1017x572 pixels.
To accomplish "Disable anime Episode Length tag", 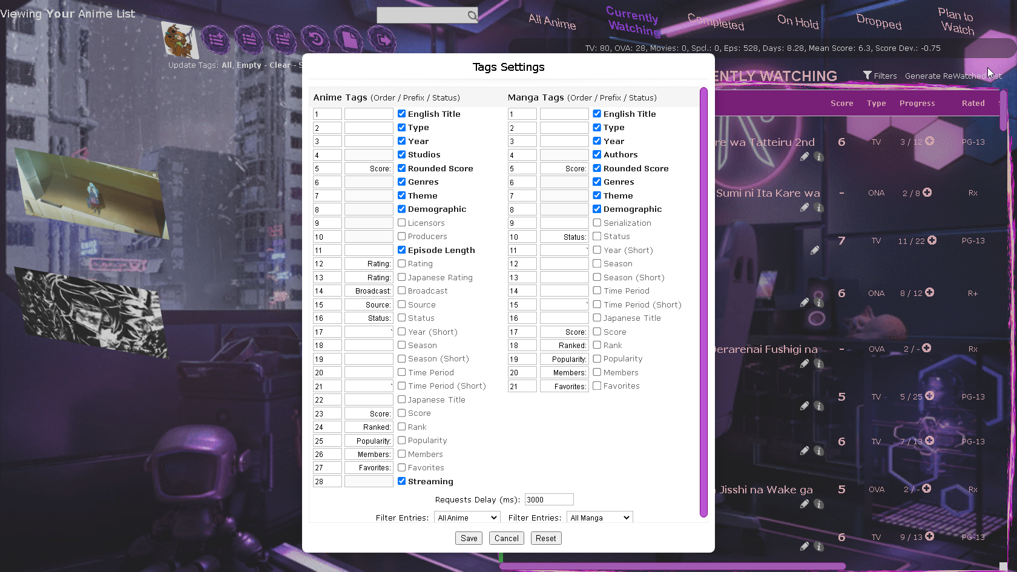I will pos(402,249).
